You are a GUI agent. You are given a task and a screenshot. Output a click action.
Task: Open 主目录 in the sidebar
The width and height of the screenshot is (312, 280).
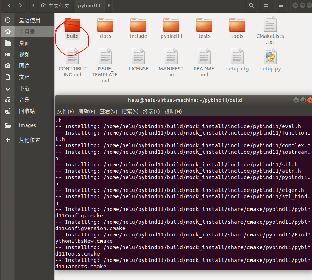pos(27,32)
